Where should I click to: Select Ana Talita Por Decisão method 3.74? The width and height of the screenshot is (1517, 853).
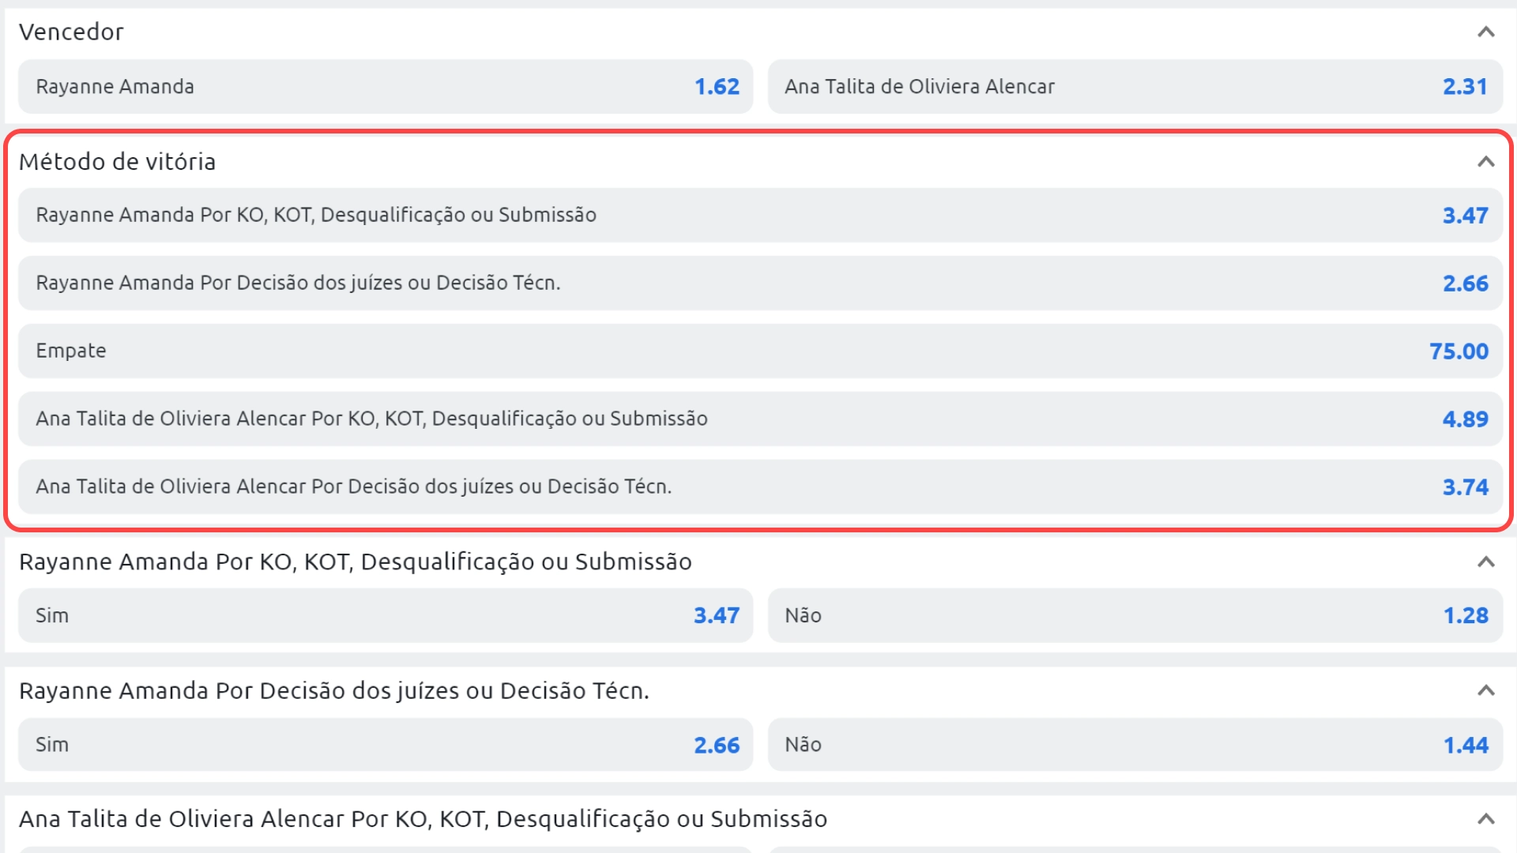(760, 487)
